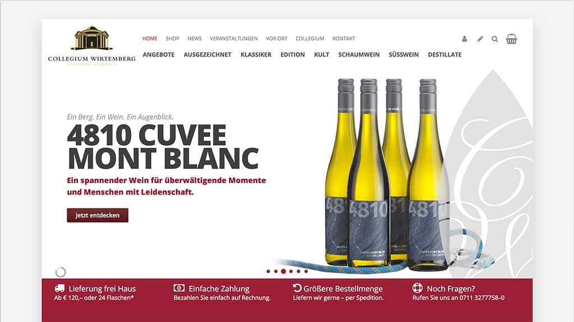Screen dimensions: 574x322
Task: Select the first slider dot
Action: (269, 271)
